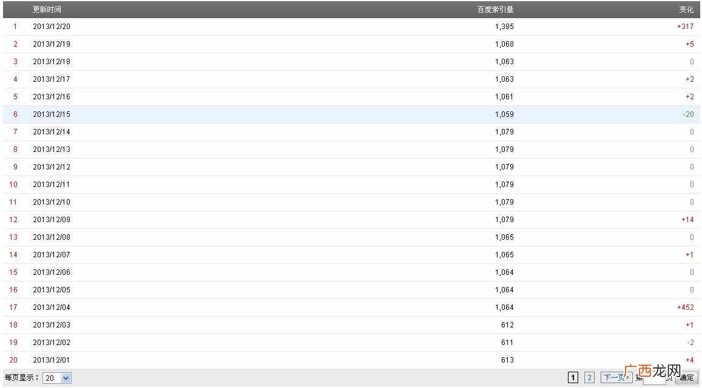Select the date 2013/12/09

click(52, 219)
